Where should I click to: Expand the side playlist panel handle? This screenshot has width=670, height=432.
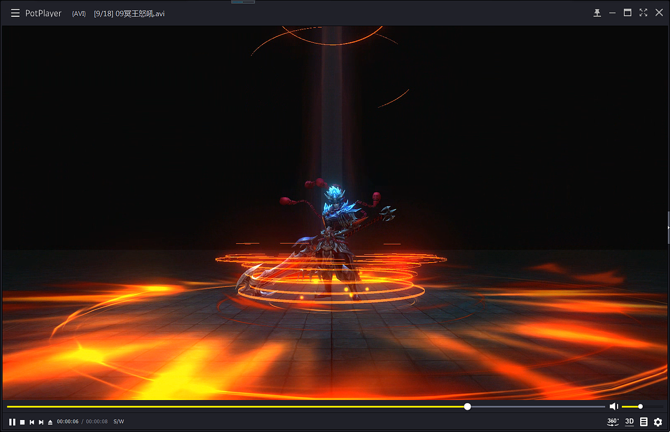coord(668,228)
